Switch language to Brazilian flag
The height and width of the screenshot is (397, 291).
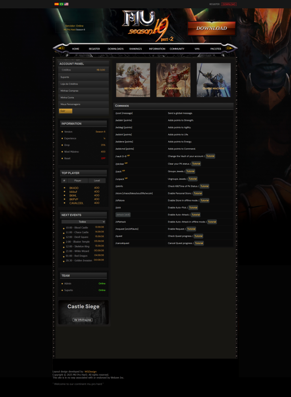pos(62,4)
